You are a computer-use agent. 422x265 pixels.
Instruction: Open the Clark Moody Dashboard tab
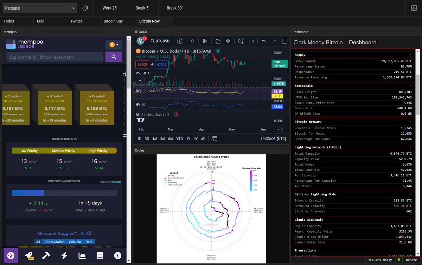[x=363, y=42]
